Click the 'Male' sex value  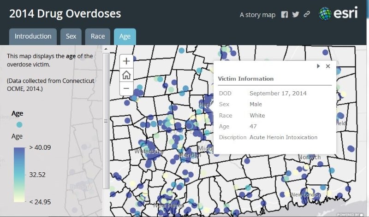click(x=256, y=104)
